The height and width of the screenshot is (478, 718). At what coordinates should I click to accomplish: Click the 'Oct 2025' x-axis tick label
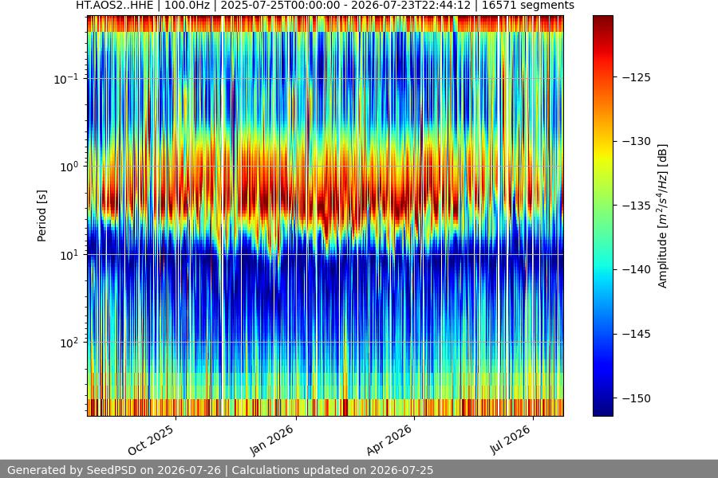tap(151, 440)
